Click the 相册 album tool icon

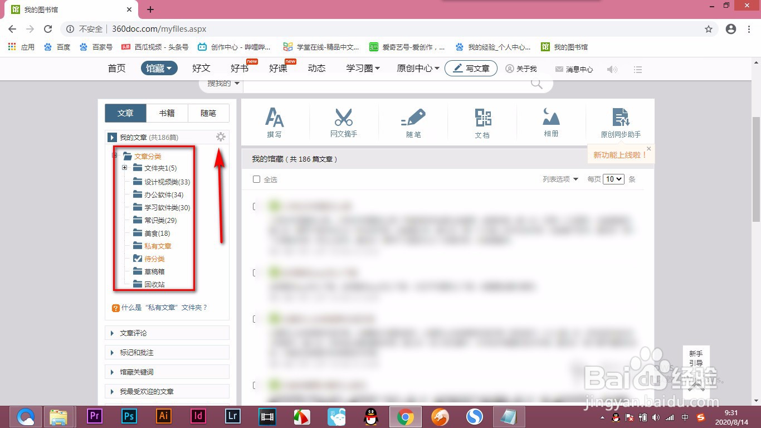(551, 120)
